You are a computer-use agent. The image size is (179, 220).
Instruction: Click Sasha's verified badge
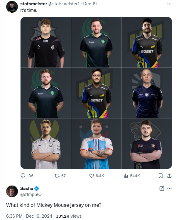tap(37, 189)
